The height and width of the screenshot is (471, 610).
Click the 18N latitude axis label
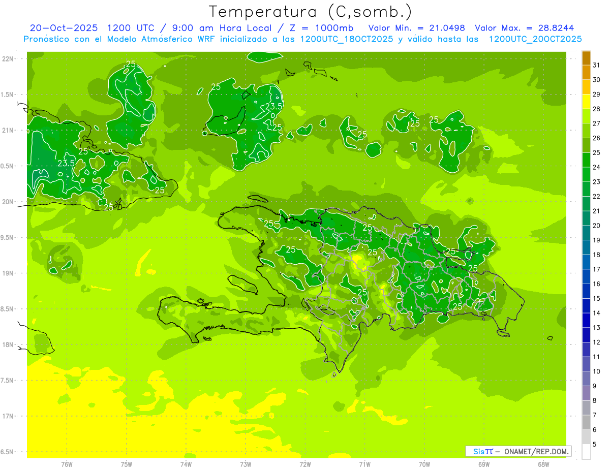click(8, 345)
